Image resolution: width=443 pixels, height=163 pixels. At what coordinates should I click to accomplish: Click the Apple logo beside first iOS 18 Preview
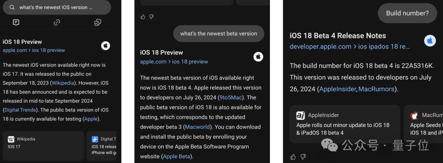pos(106,46)
